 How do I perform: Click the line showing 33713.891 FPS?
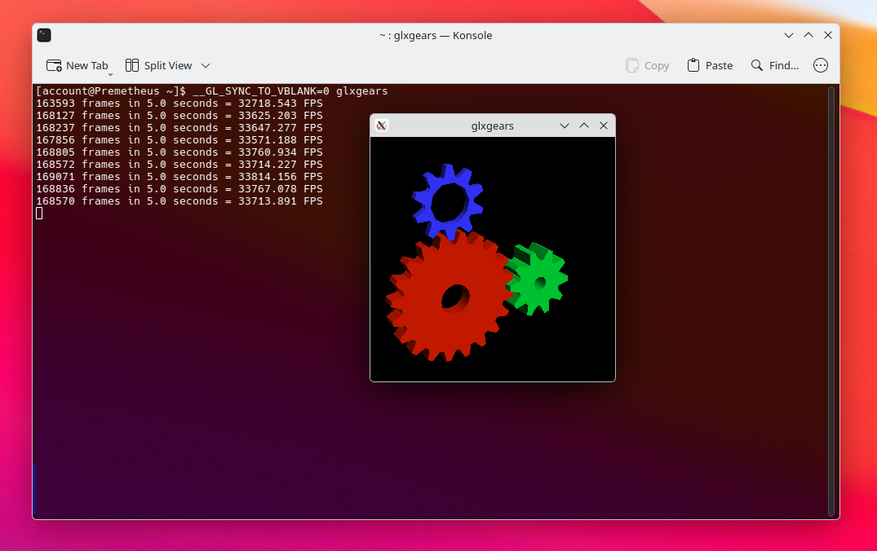pyautogui.click(x=179, y=201)
